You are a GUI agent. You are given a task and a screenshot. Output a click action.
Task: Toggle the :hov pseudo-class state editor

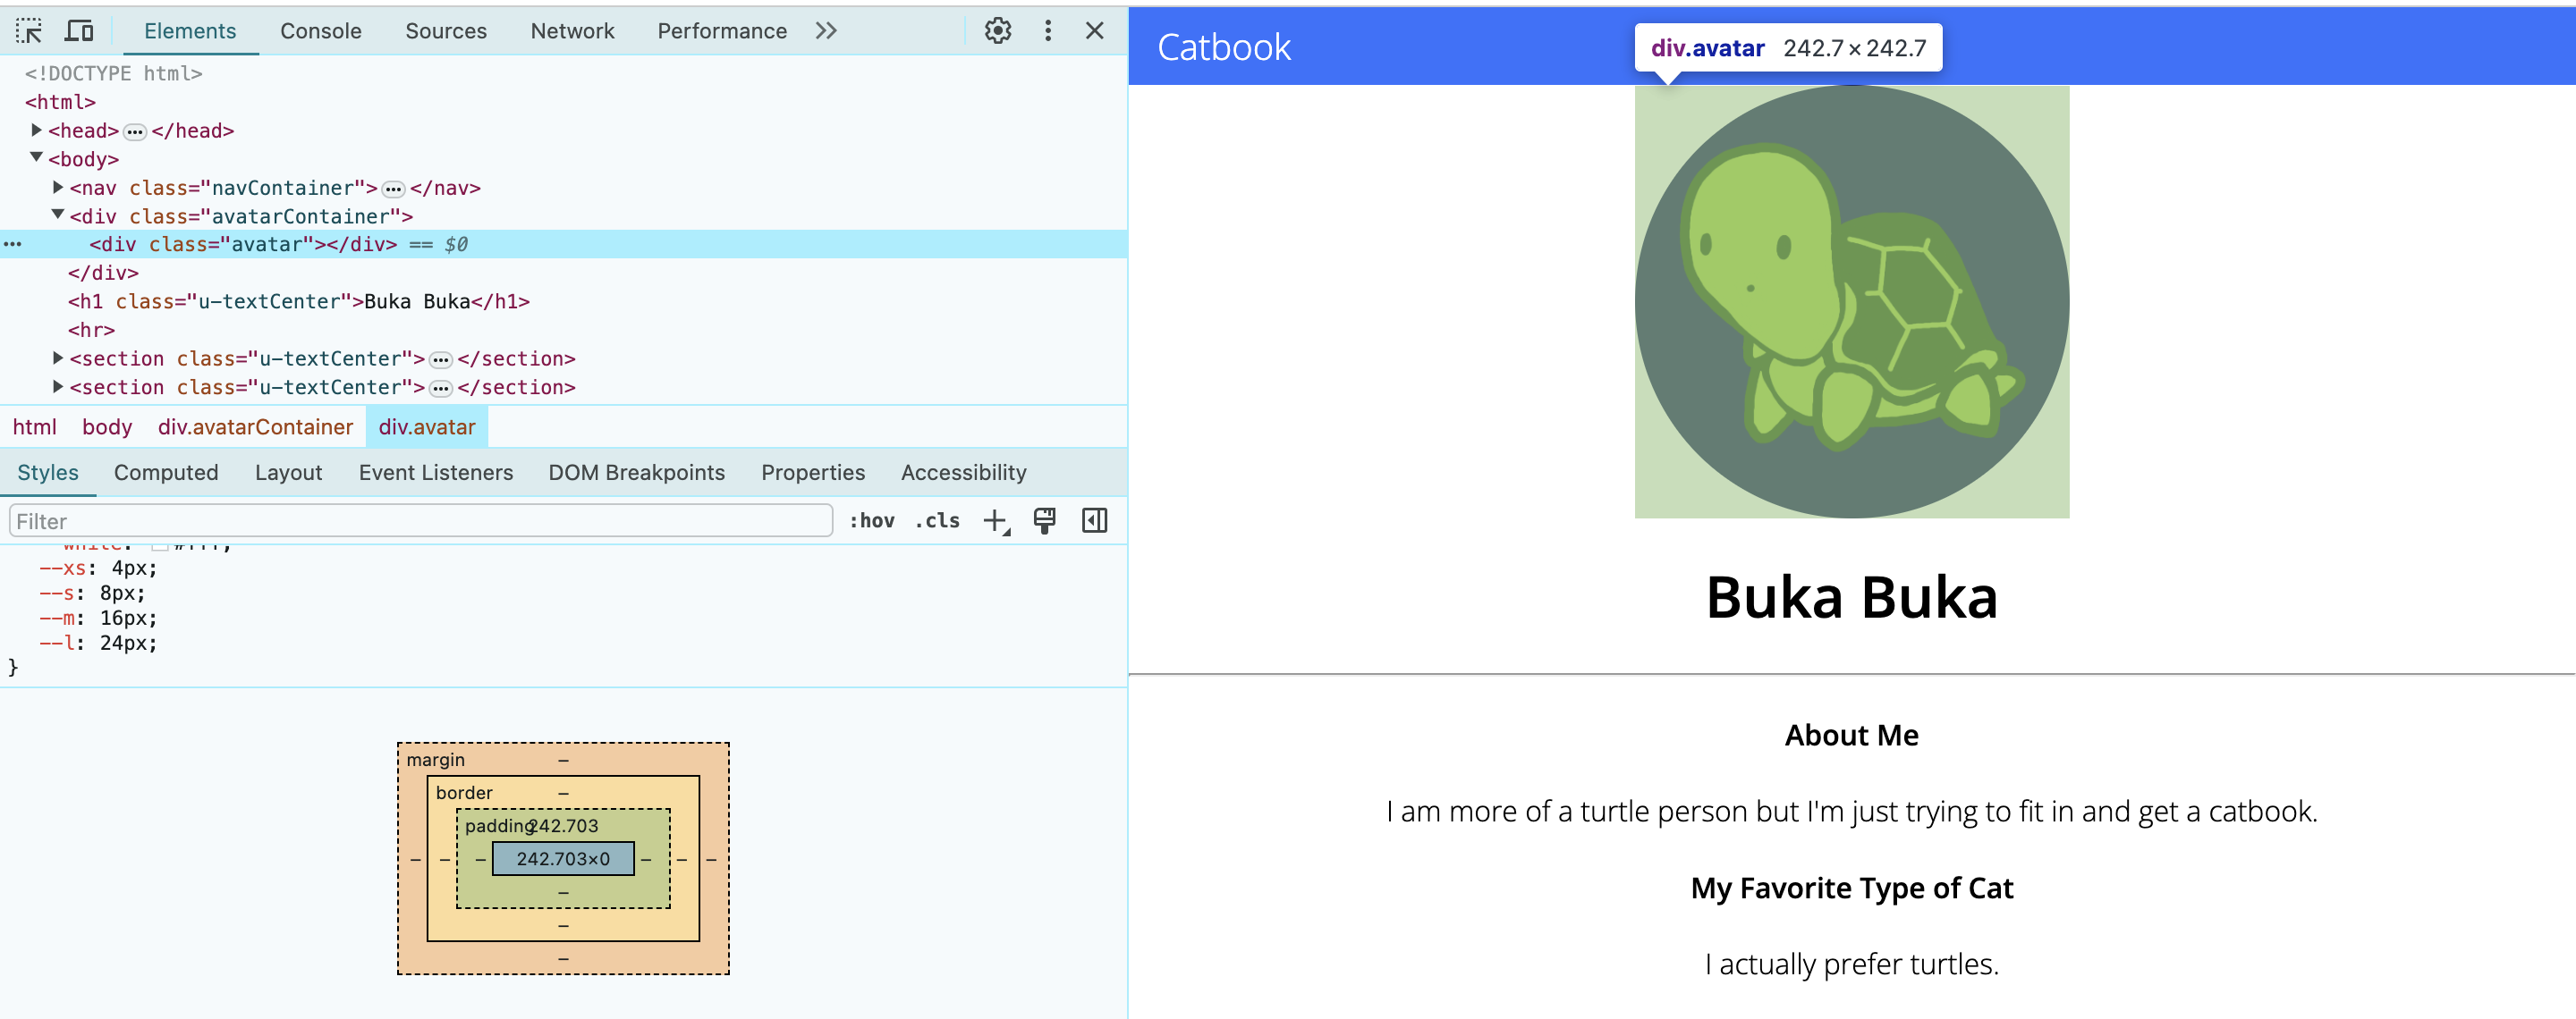click(871, 519)
